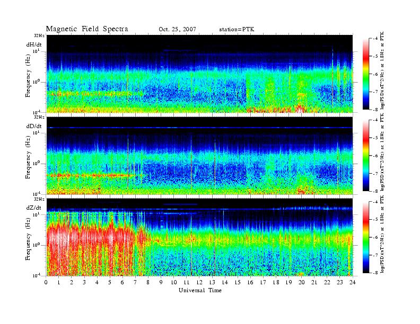Image resolution: width=420 pixels, height=324 pixels.
Task: Click time tick label "0"
Action: [46, 282]
